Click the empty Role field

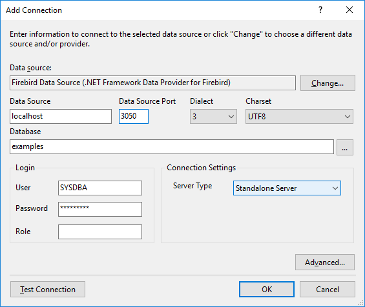(x=100, y=232)
